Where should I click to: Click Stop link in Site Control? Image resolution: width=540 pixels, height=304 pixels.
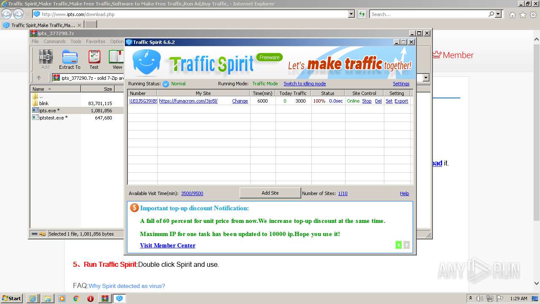point(367,101)
